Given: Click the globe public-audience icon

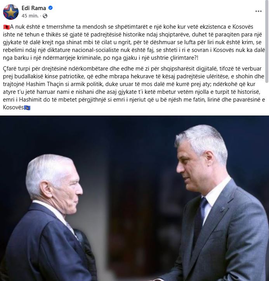Looking at the screenshot, I should 45,16.
